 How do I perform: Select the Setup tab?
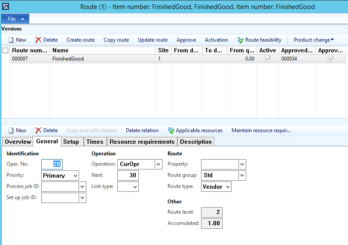click(x=71, y=142)
